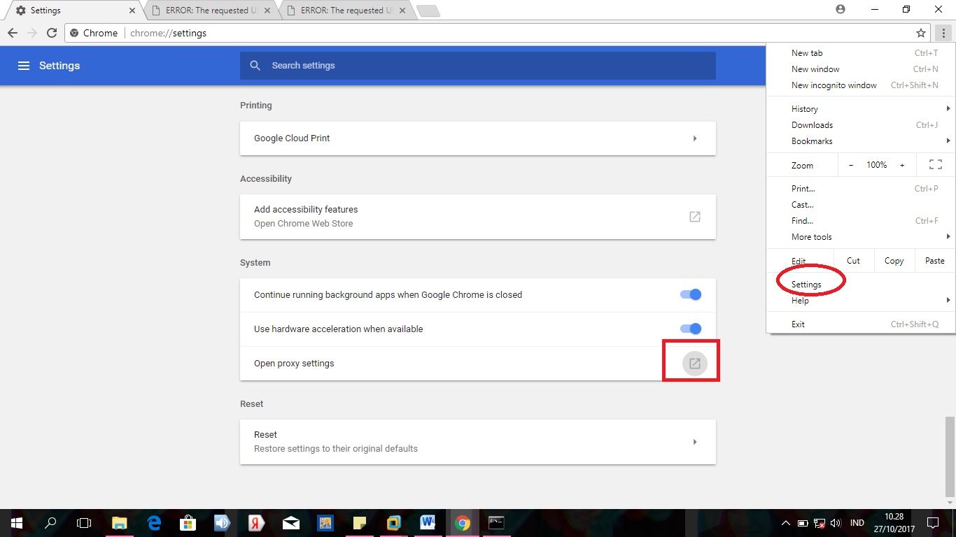Open the Command Prompt from the taskbar
The width and height of the screenshot is (956, 537).
point(496,522)
